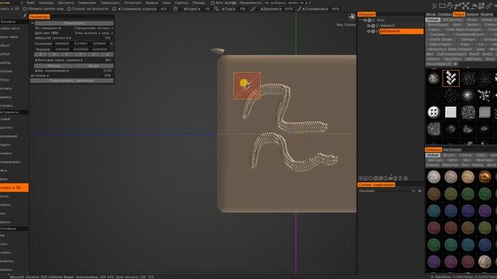Open the Cloth Alpha Examples brush folder
497x279 pixels.
pos(464,29)
